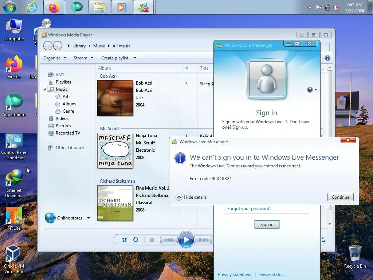Click Sign up link in Messenger
The width and height of the screenshot is (373, 280).
tap(240, 127)
